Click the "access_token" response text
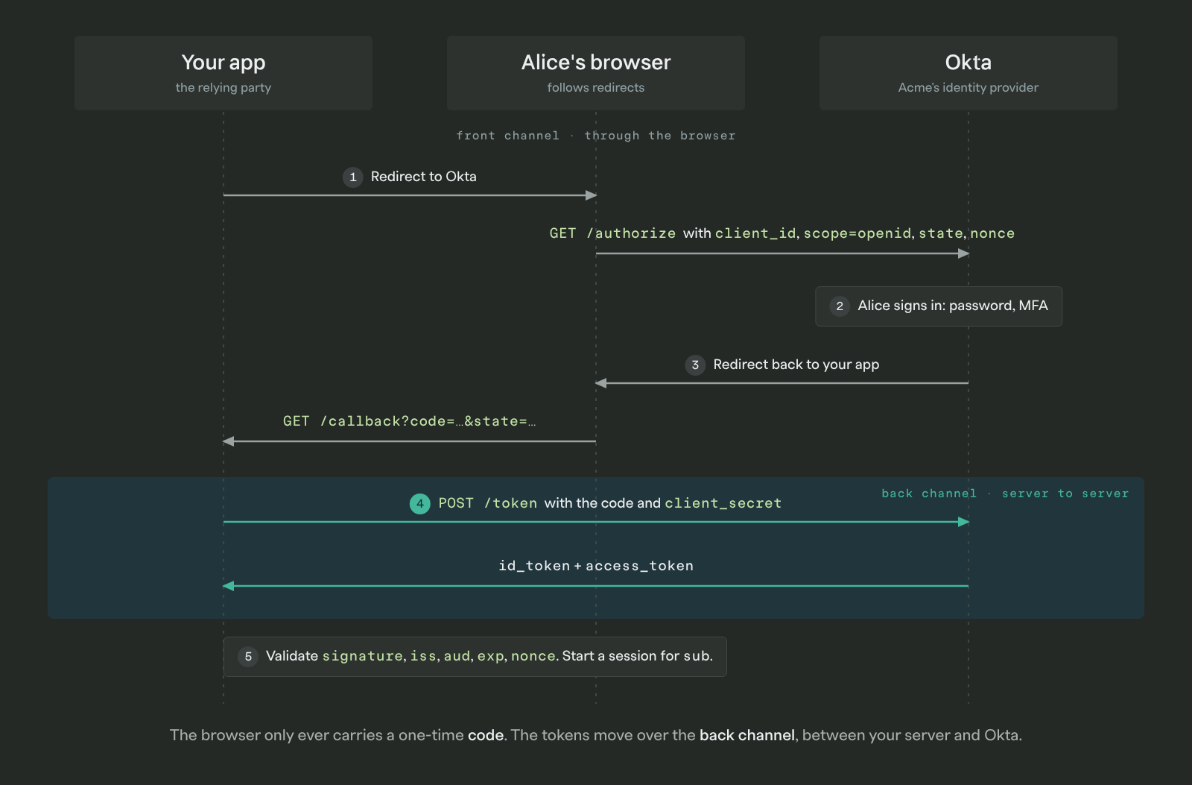 639,566
